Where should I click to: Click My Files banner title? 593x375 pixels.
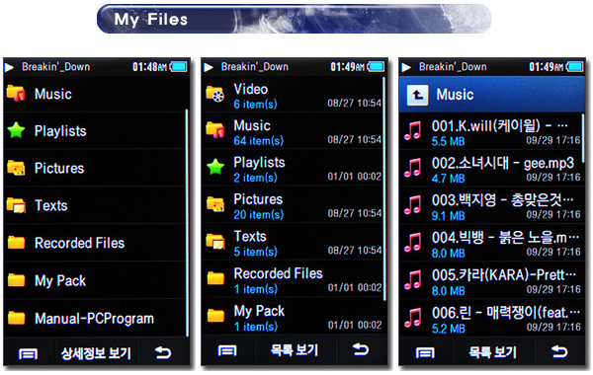(151, 20)
